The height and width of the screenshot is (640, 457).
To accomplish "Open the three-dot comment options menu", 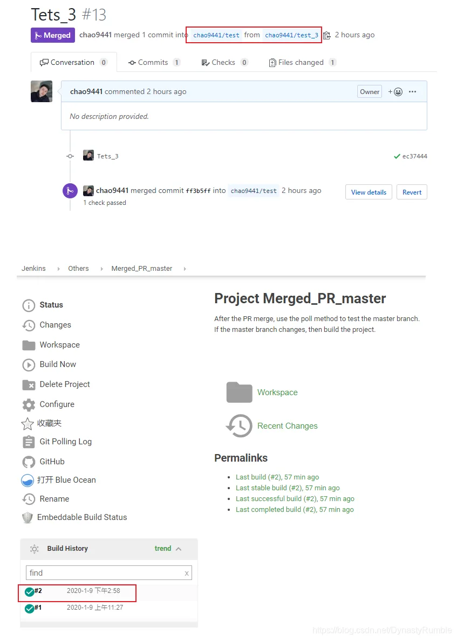I will tap(413, 92).
